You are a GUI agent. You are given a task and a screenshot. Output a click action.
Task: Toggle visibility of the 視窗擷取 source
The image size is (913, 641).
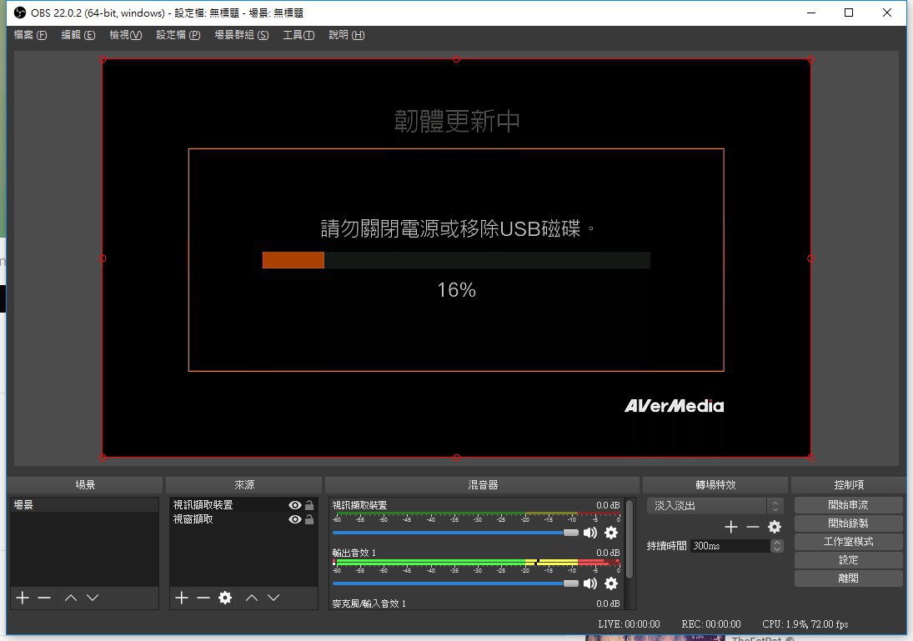(x=294, y=519)
